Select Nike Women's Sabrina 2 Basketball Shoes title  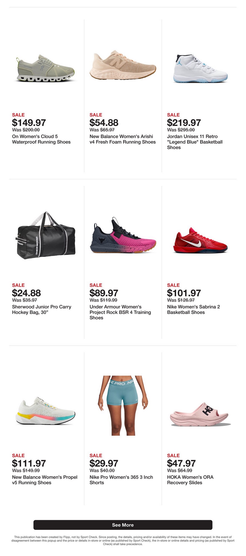coord(193,310)
